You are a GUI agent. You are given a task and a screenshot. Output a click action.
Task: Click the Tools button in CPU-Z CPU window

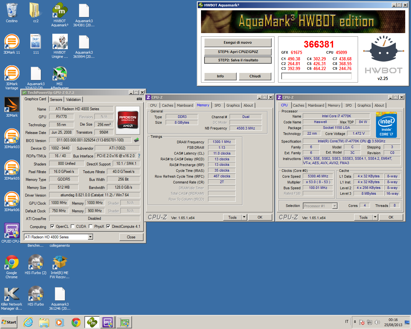(363, 218)
